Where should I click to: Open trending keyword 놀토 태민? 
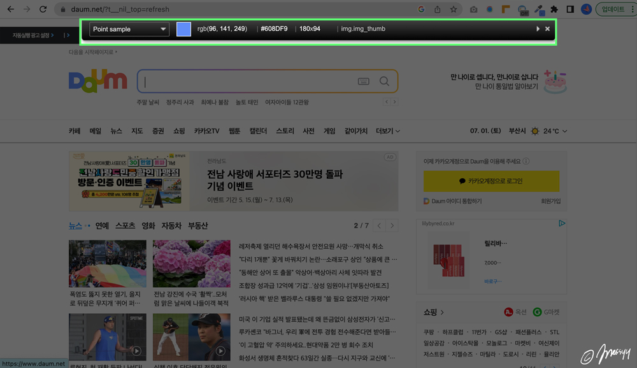(247, 103)
